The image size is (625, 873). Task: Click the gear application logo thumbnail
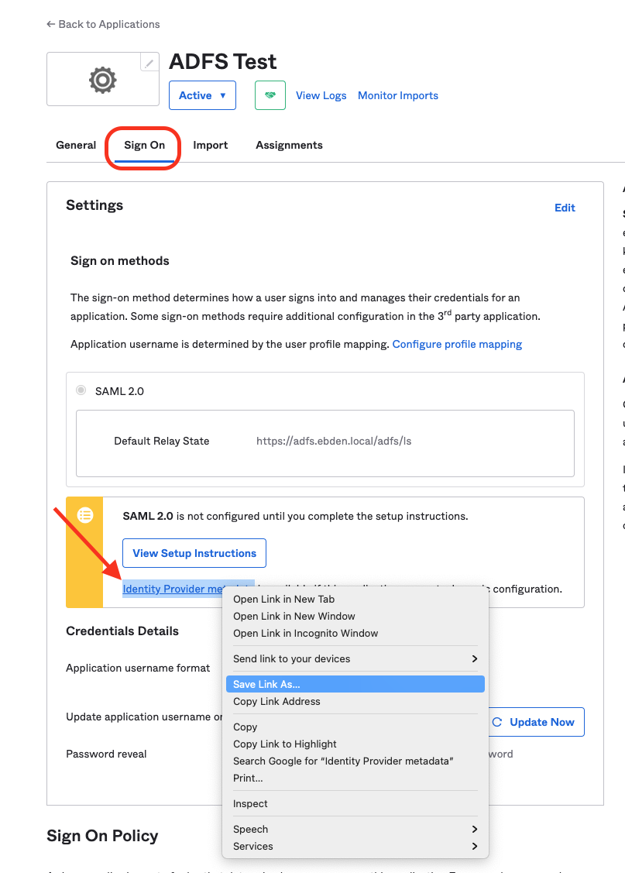102,78
